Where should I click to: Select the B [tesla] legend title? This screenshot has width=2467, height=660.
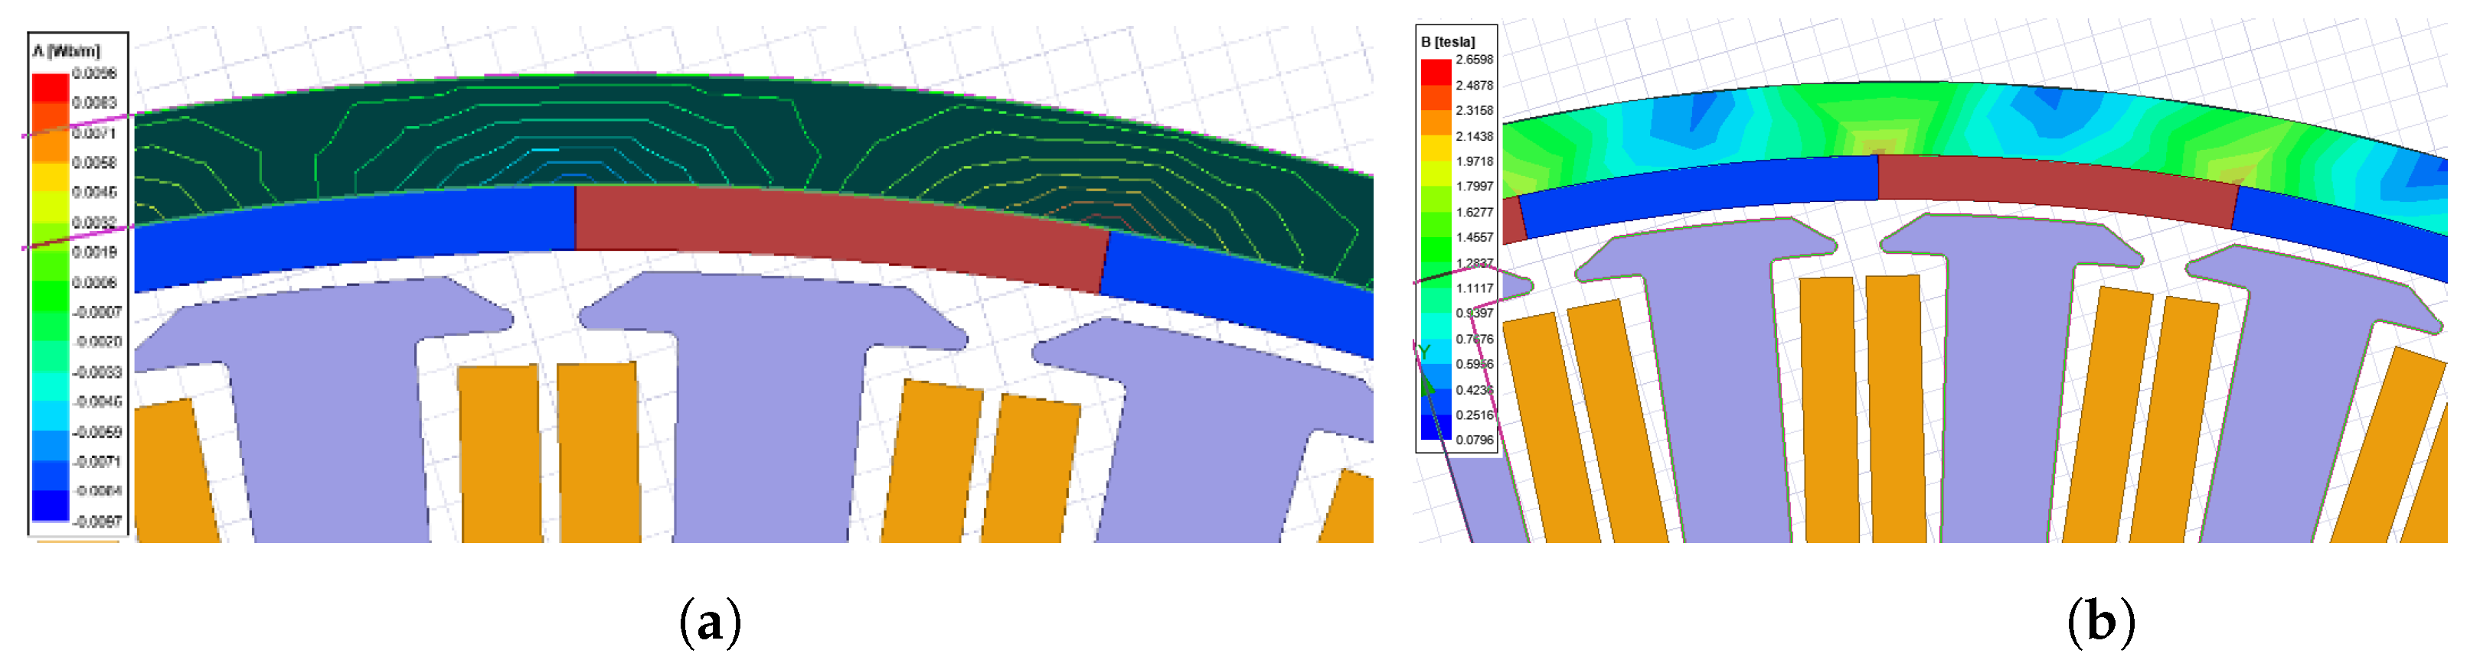1448,42
